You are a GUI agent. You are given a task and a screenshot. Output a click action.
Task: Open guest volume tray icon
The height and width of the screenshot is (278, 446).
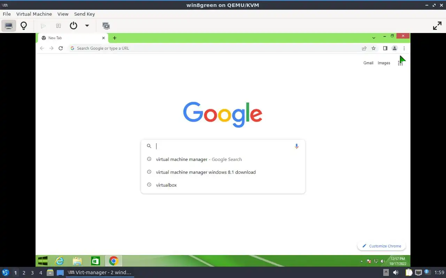383,261
